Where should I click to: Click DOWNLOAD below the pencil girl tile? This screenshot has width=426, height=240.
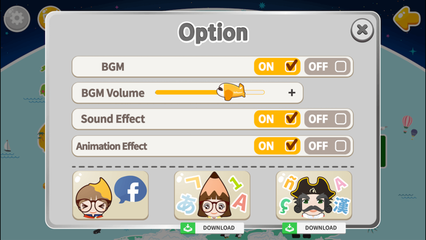pyautogui.click(x=218, y=228)
